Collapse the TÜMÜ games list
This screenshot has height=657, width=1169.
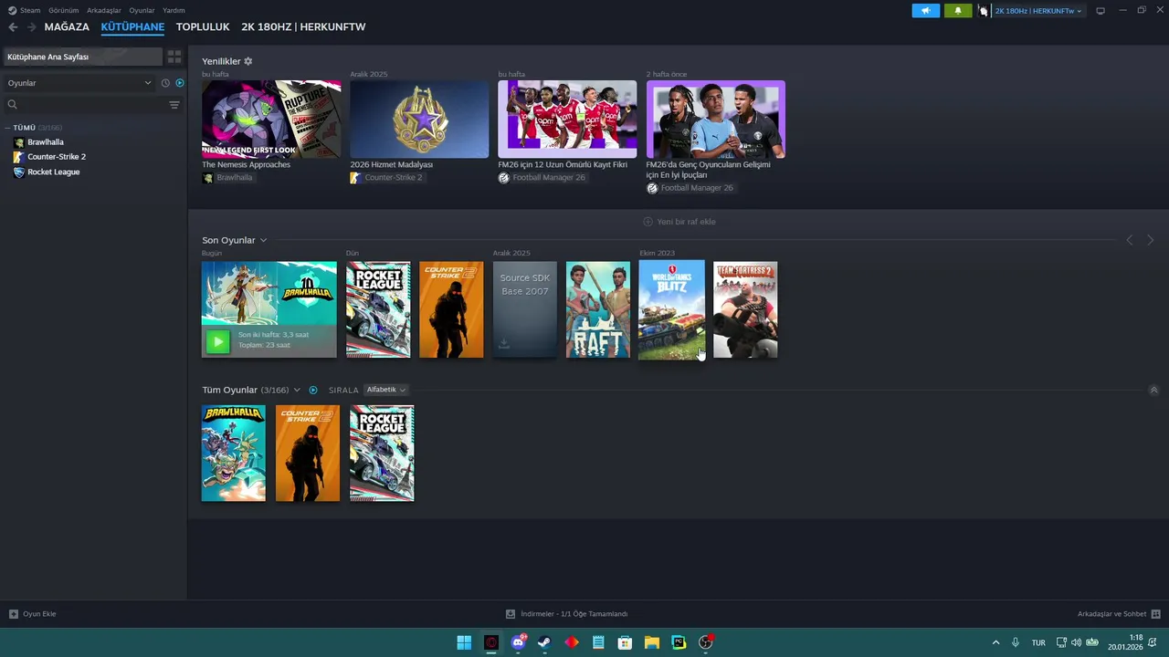click(7, 128)
